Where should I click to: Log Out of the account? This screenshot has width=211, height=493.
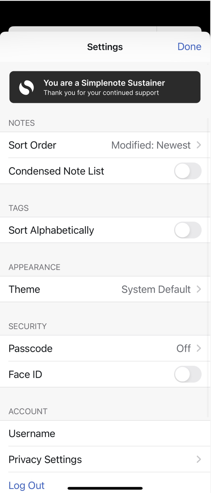pos(26,485)
